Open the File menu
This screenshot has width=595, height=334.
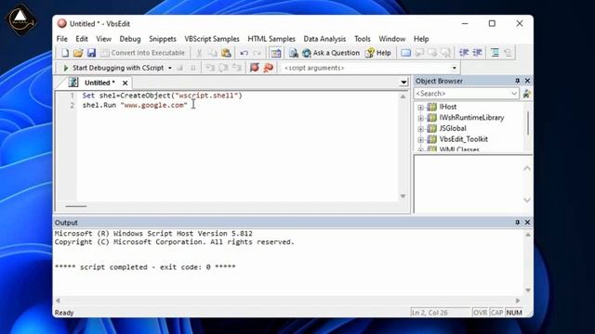click(62, 39)
